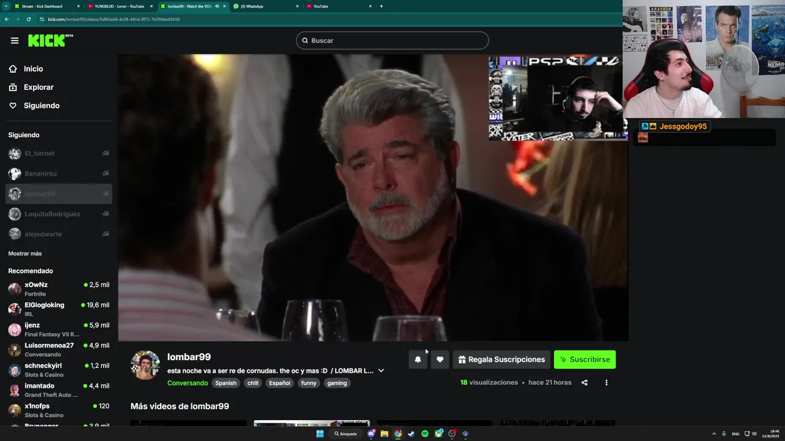
Task: Go forward in the browser
Action: 18,19
